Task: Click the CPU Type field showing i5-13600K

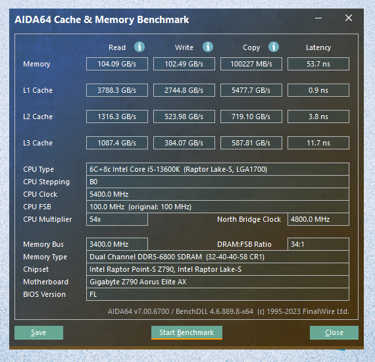Action: pos(218,169)
